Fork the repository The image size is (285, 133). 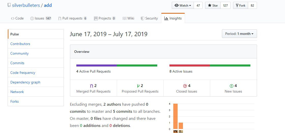[x=240, y=5]
